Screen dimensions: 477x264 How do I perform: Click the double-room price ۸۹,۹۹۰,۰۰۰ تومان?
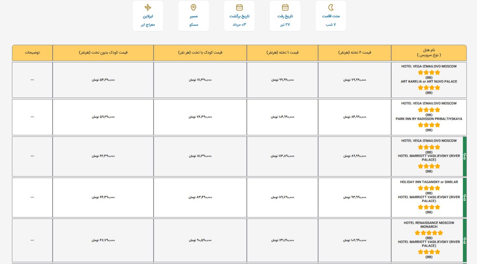pos(355,156)
